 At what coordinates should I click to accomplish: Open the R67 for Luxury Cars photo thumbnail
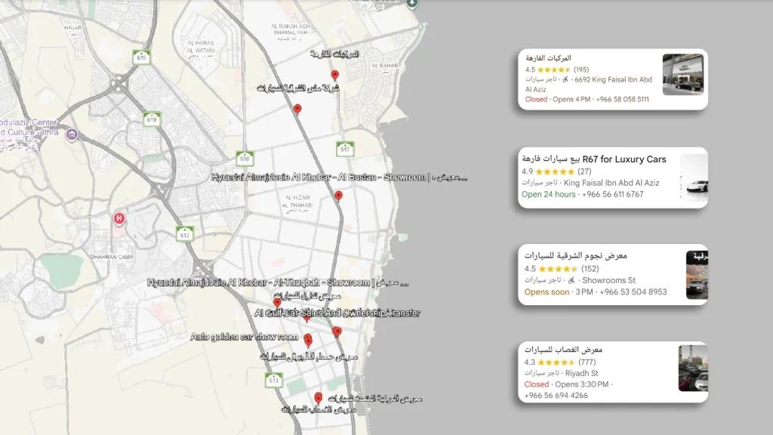[694, 177]
